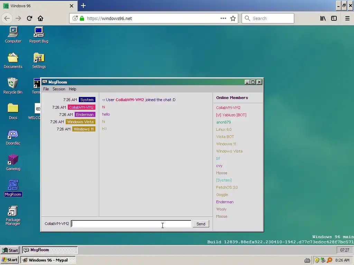Select Wooly in member list
This screenshot has height=265, width=354.
221,209
